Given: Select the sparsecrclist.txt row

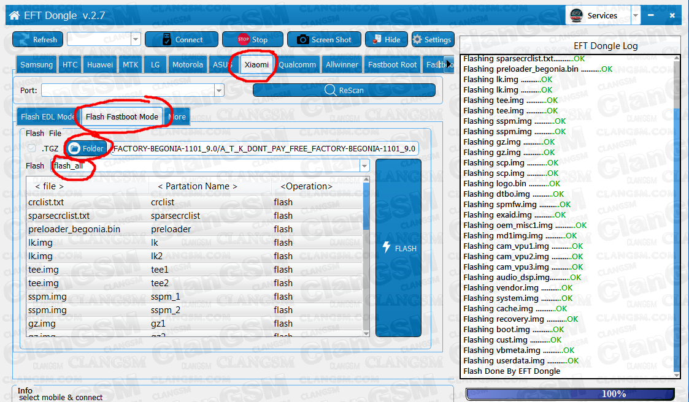Looking at the screenshot, I should pyautogui.click(x=195, y=216).
